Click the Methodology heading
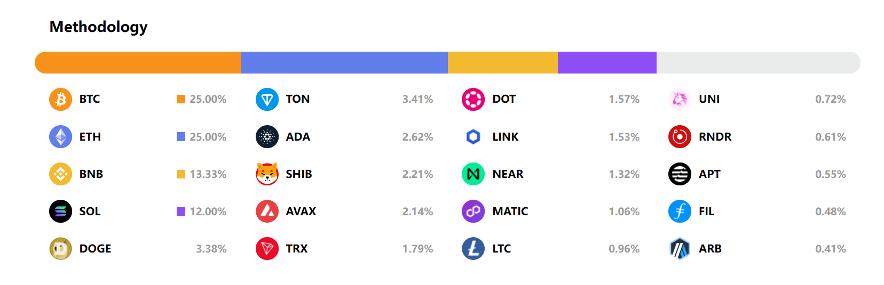Viewport: 884px width, 285px height. click(x=98, y=27)
